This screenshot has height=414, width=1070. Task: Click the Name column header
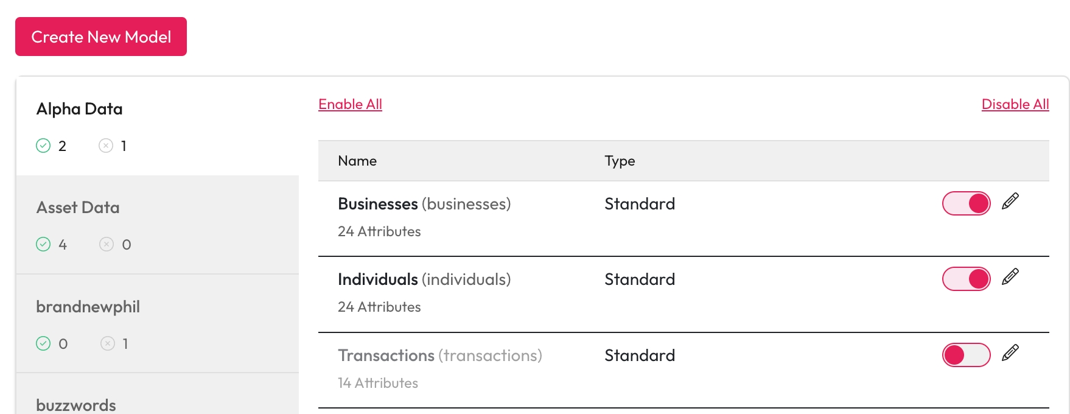pos(357,161)
